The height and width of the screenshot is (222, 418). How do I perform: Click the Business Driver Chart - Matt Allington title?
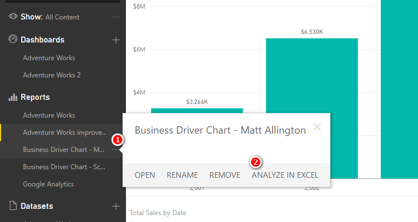(220, 130)
